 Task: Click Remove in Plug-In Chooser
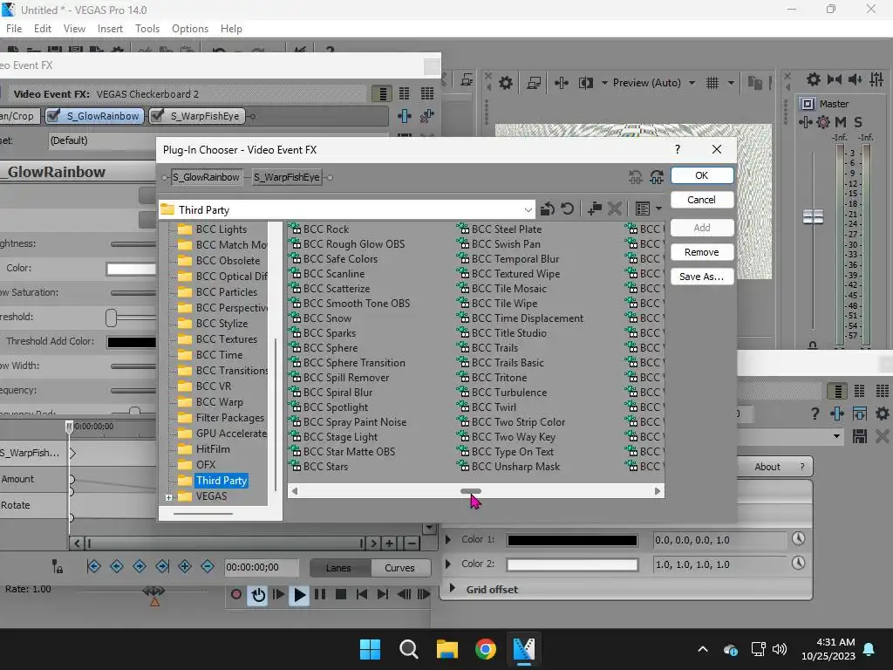(702, 252)
